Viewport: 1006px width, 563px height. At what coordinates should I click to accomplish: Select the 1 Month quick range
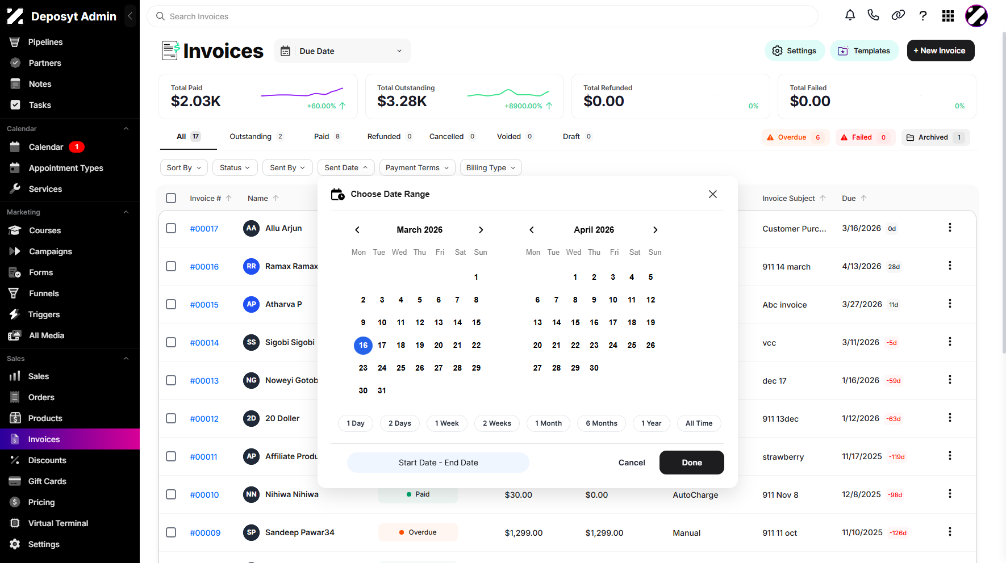click(548, 423)
